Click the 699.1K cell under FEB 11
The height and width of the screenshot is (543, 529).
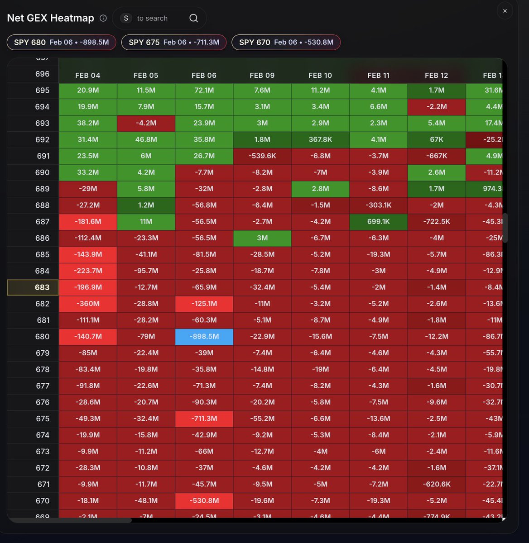point(379,222)
